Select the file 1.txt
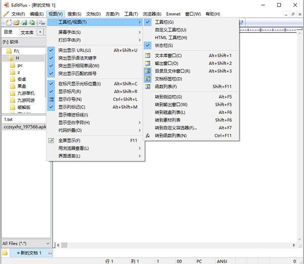Image resolution: width=304 pixels, height=264 pixels. tap(8, 120)
